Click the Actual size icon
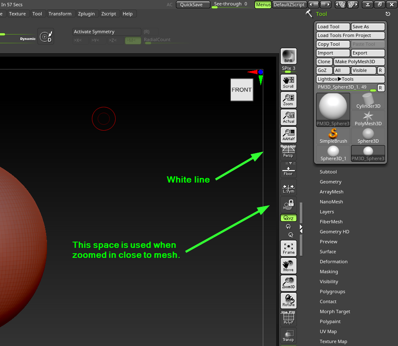This screenshot has width=398, height=346. tap(288, 117)
